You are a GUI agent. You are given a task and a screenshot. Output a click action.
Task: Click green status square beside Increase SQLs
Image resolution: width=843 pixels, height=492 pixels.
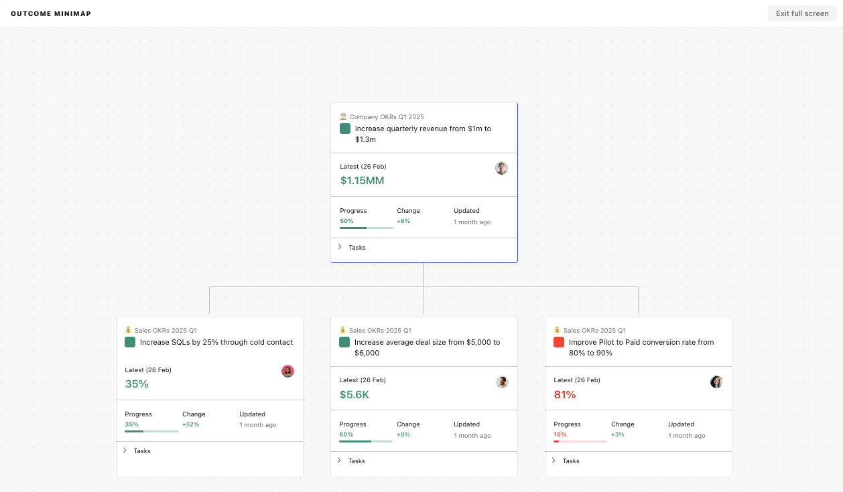(x=130, y=342)
